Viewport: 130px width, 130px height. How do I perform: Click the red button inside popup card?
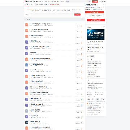pos(95,12)
